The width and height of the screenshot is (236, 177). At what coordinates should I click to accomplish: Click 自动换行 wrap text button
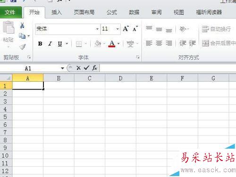(x=216, y=29)
